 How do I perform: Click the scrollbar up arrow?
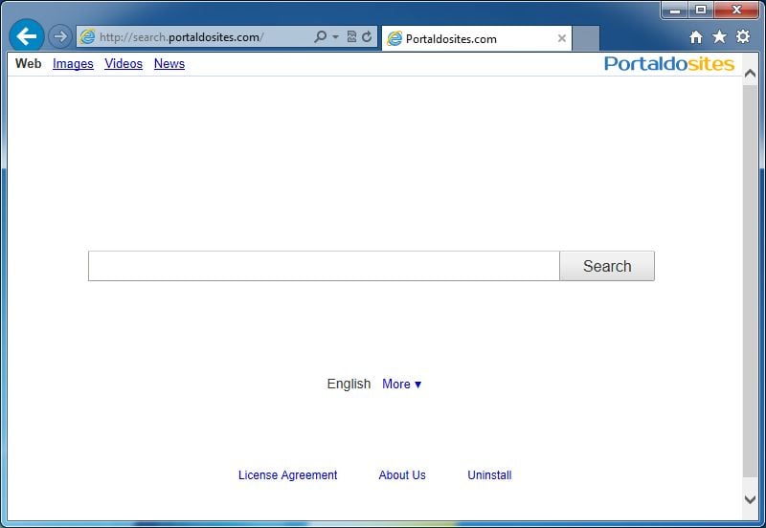pos(750,74)
